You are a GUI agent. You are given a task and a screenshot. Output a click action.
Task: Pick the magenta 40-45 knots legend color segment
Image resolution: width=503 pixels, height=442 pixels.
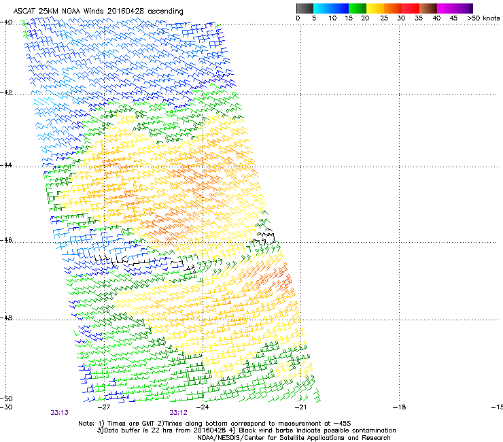446,8
